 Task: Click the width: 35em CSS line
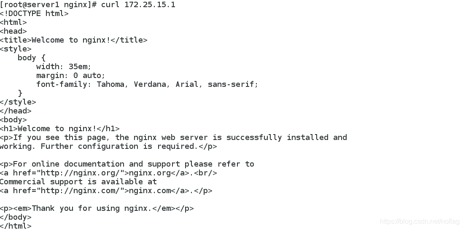[x=64, y=67]
